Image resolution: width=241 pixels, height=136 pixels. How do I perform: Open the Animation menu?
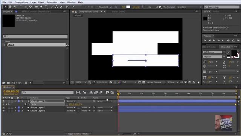click(52, 3)
